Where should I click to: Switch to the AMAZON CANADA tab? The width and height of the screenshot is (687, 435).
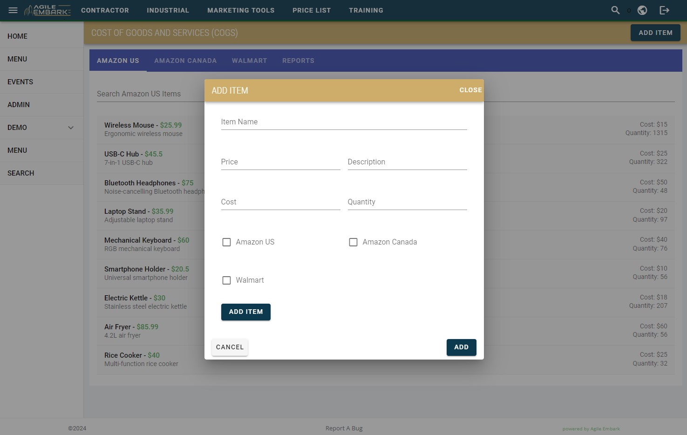point(185,61)
